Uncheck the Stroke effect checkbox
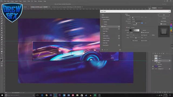 click(102, 26)
